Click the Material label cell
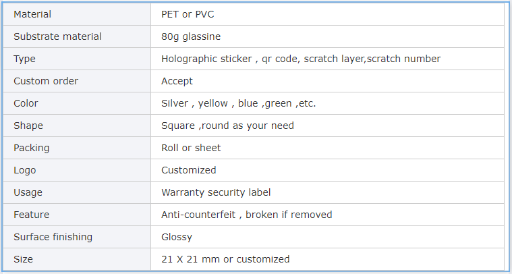Screen dimensions: 512x274 [77, 14]
